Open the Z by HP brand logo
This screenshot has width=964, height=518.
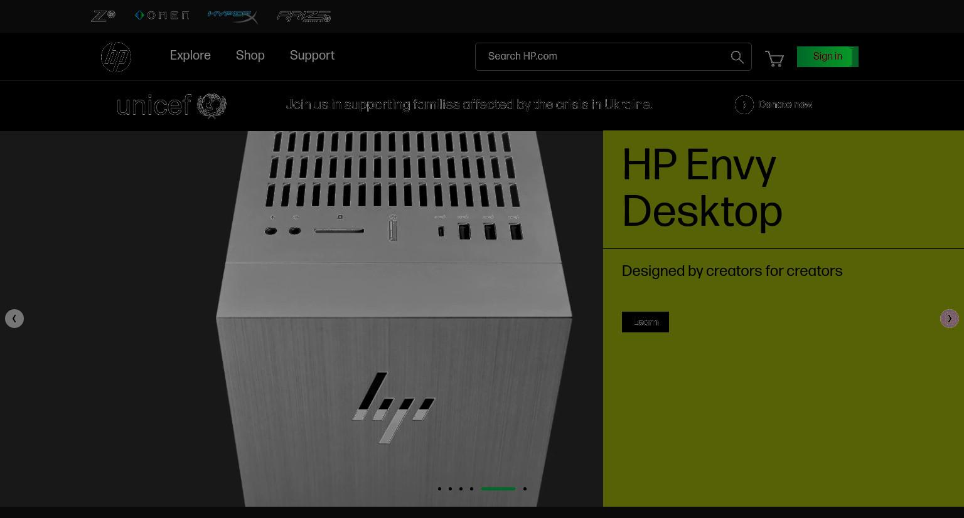click(x=103, y=16)
